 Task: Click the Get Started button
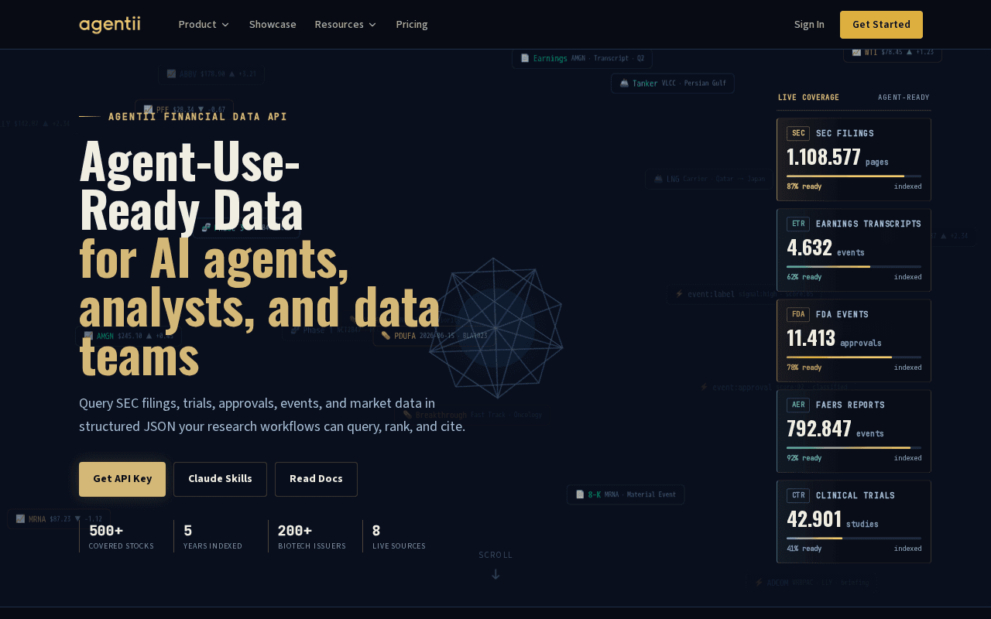[x=881, y=25]
